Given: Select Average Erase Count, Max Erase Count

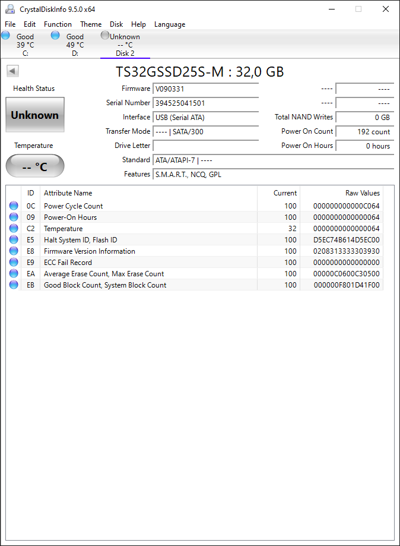Looking at the screenshot, I should [x=104, y=274].
